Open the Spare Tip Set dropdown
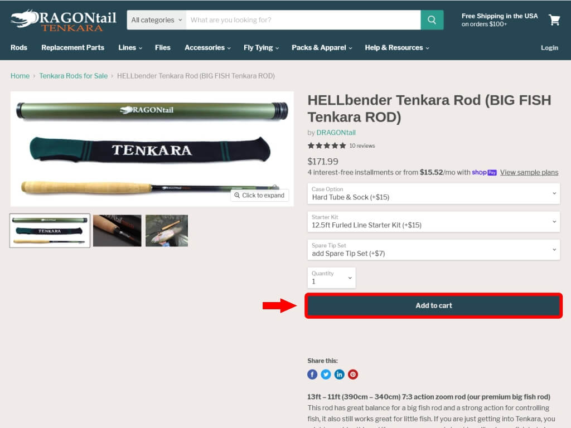 point(434,250)
